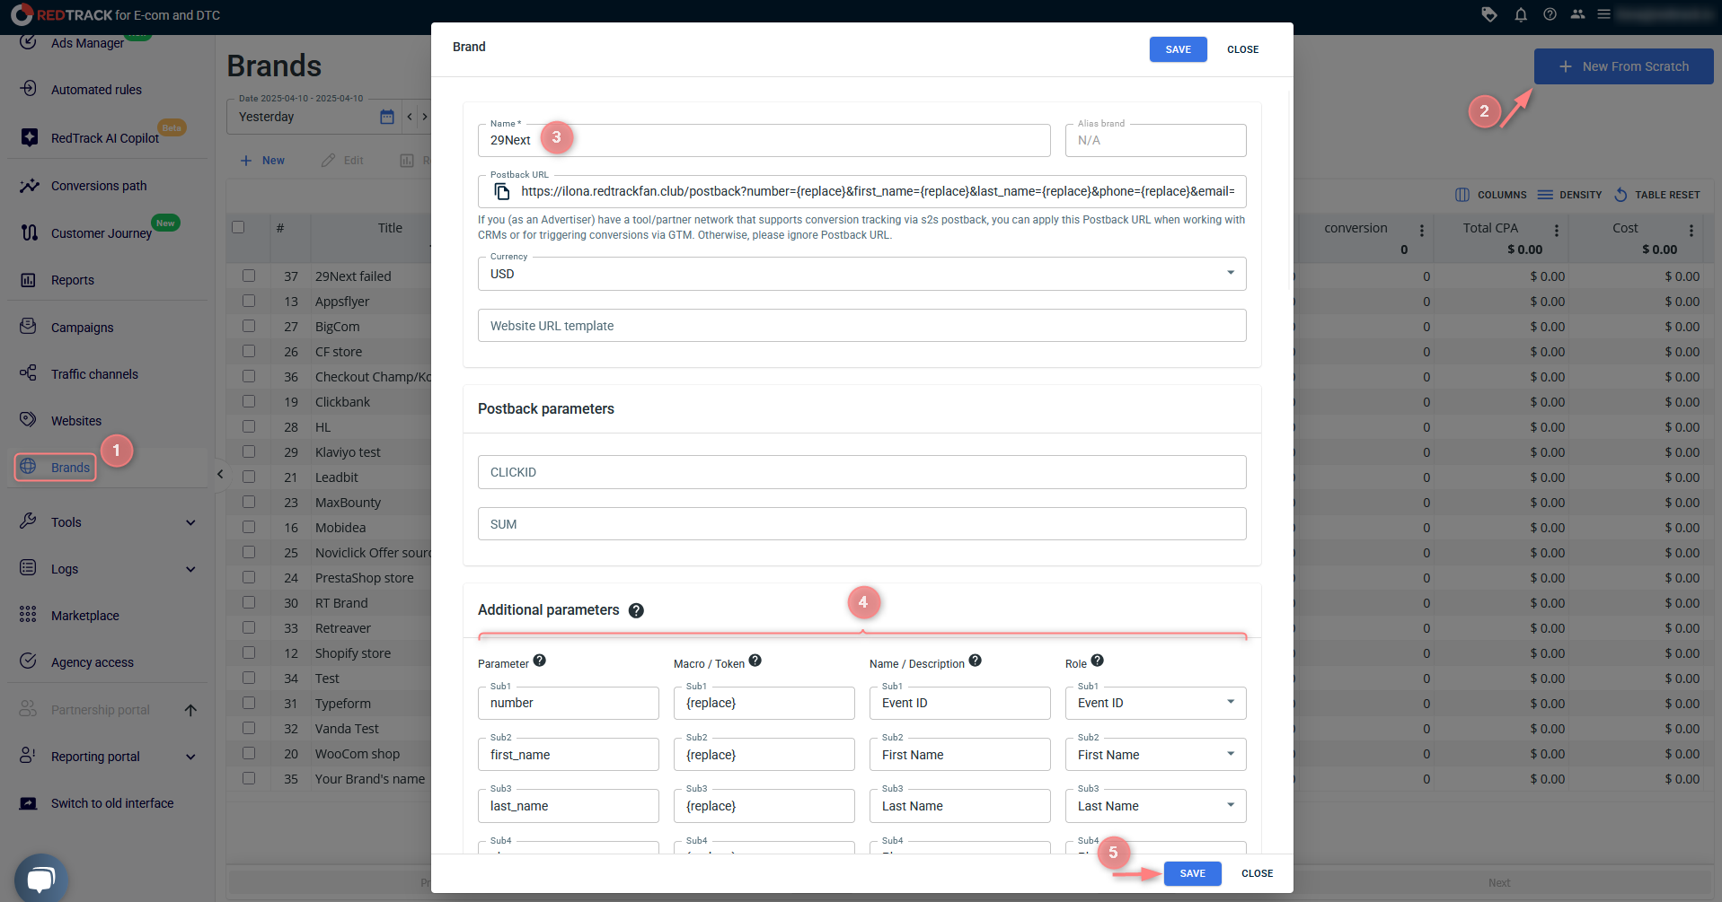The image size is (1722, 902).
Task: Open the hamburger menu icon in top bar
Action: pos(1603,14)
